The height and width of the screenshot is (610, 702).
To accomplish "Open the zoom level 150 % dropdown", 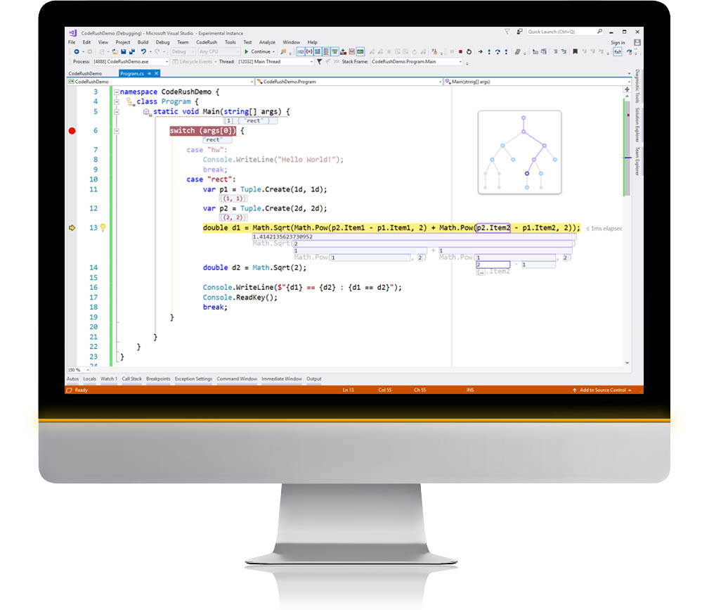I will coord(78,370).
